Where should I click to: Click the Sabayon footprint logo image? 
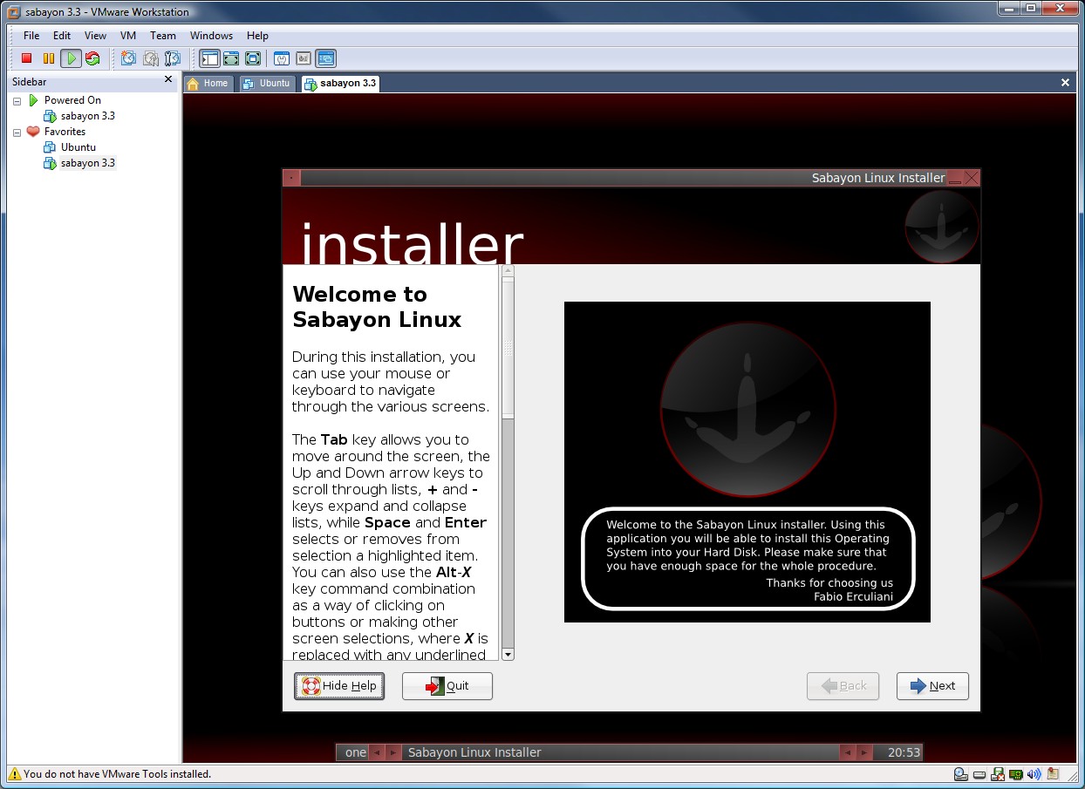747,409
